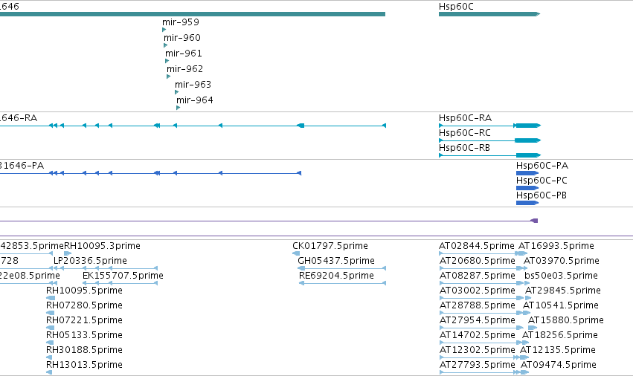Viewport: 633px width, 376px height.
Task: Click the AT15880.5prime EST label
Action: (566, 320)
